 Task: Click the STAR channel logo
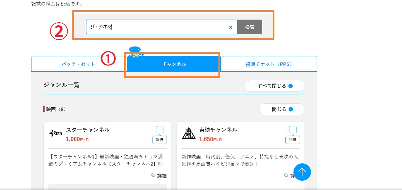pos(56,134)
